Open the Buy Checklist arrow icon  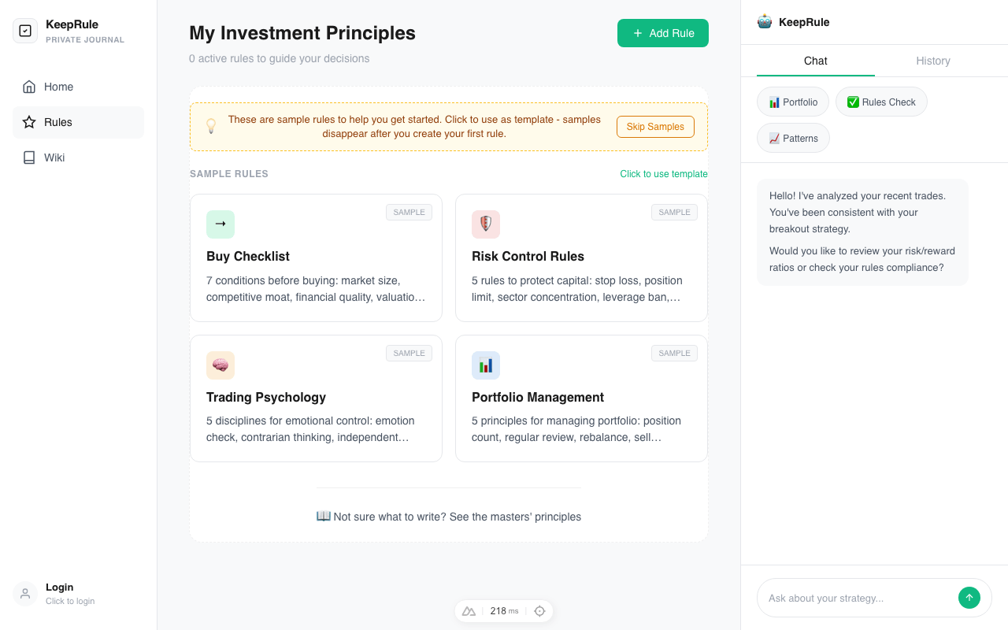[x=220, y=224]
